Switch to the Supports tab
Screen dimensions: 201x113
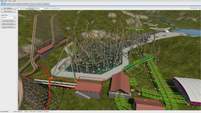coord(26,4)
